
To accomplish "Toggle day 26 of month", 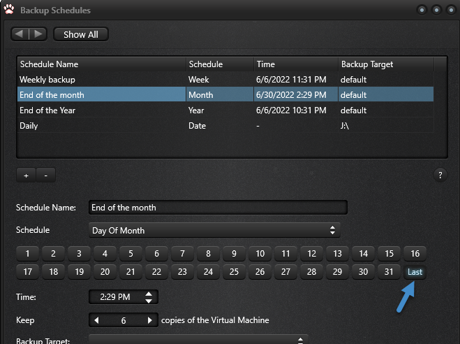I will tap(260, 272).
